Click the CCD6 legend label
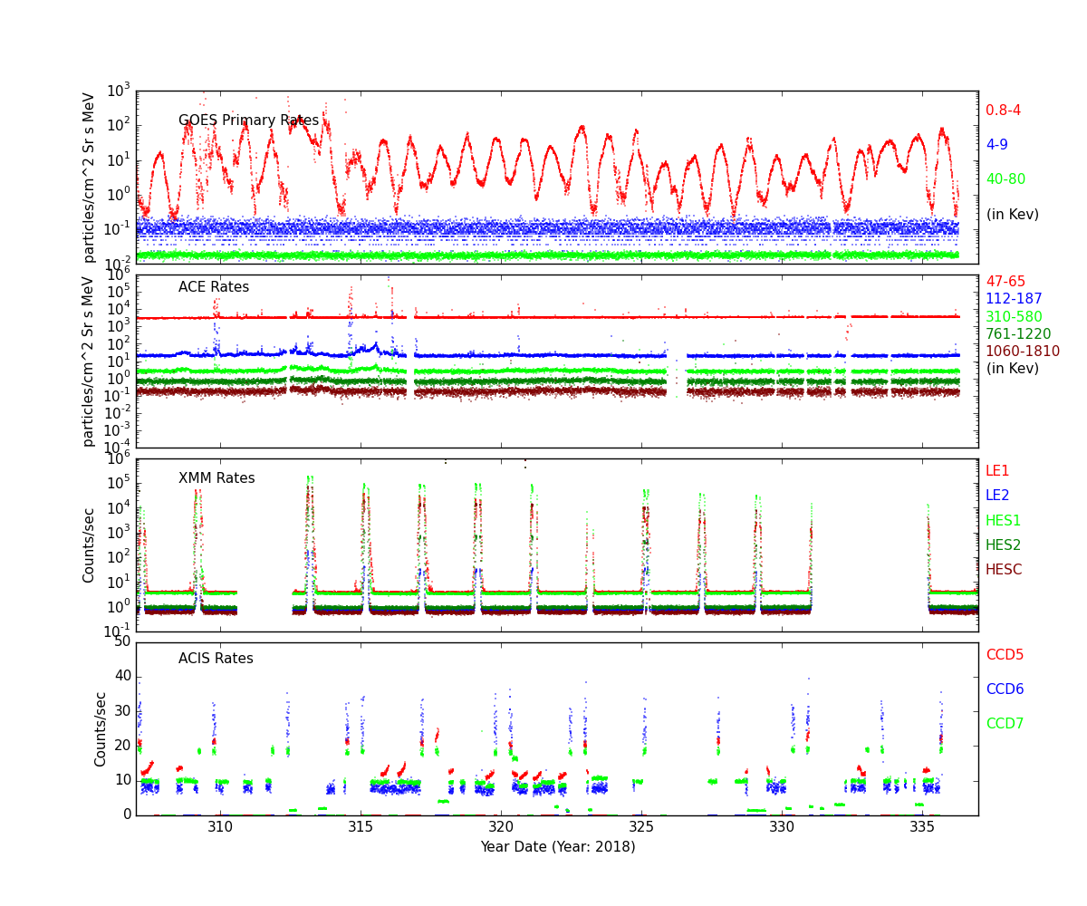1087x906 pixels. click(1005, 689)
